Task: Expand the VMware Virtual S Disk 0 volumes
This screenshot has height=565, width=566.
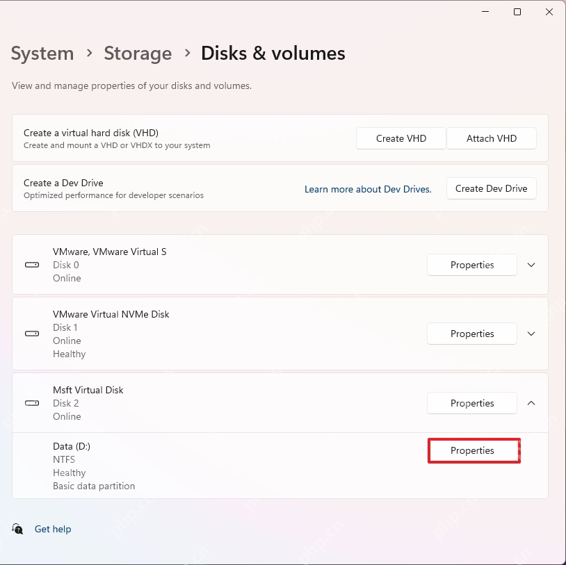Action: click(x=531, y=265)
